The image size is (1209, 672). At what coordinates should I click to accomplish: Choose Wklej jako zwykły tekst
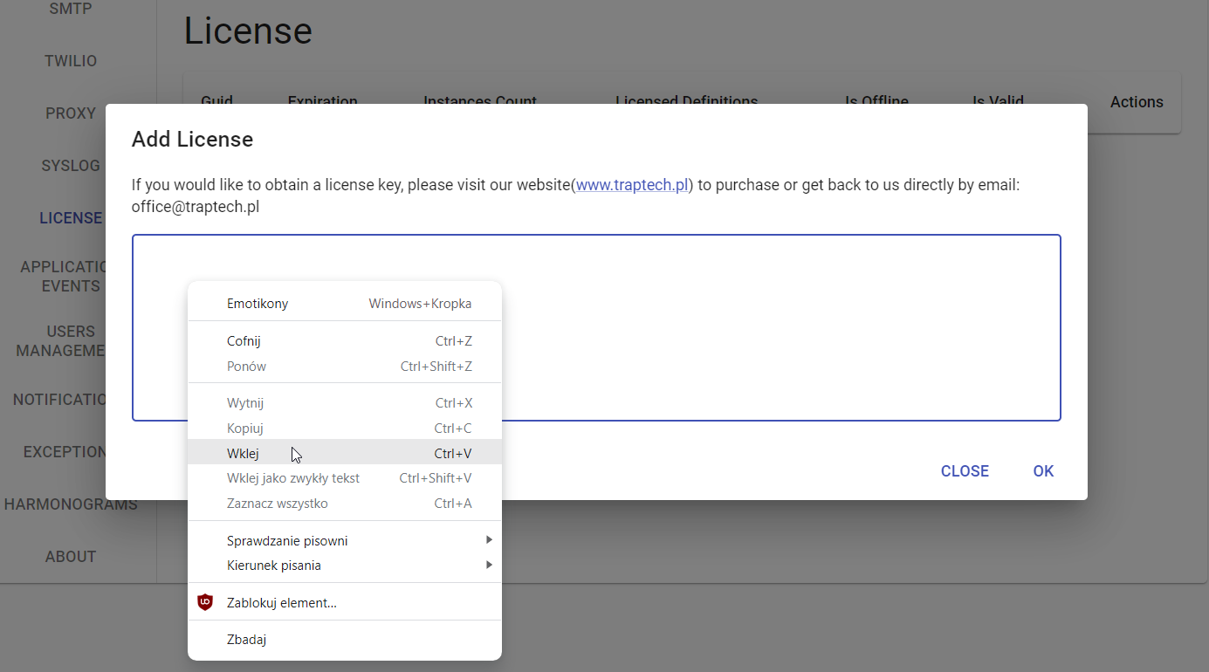tap(345, 478)
